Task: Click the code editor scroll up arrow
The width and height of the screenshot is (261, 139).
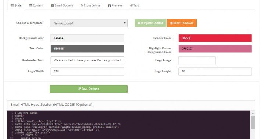Action: click(253, 113)
